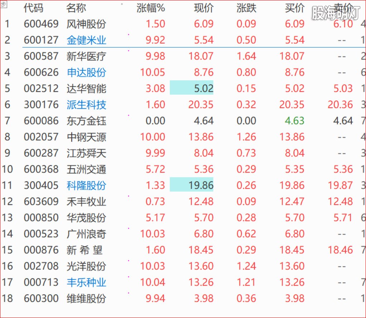This screenshot has height=318, width=366.
Task: Click change percent 9.94 for 维维股份
Action: 156,298
